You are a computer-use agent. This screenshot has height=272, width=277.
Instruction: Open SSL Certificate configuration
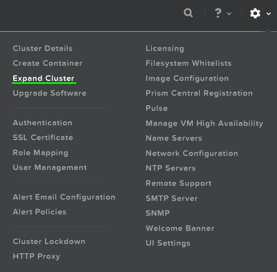(43, 137)
